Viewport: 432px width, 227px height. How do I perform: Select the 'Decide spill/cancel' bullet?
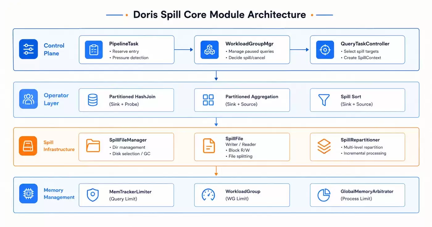(x=247, y=58)
